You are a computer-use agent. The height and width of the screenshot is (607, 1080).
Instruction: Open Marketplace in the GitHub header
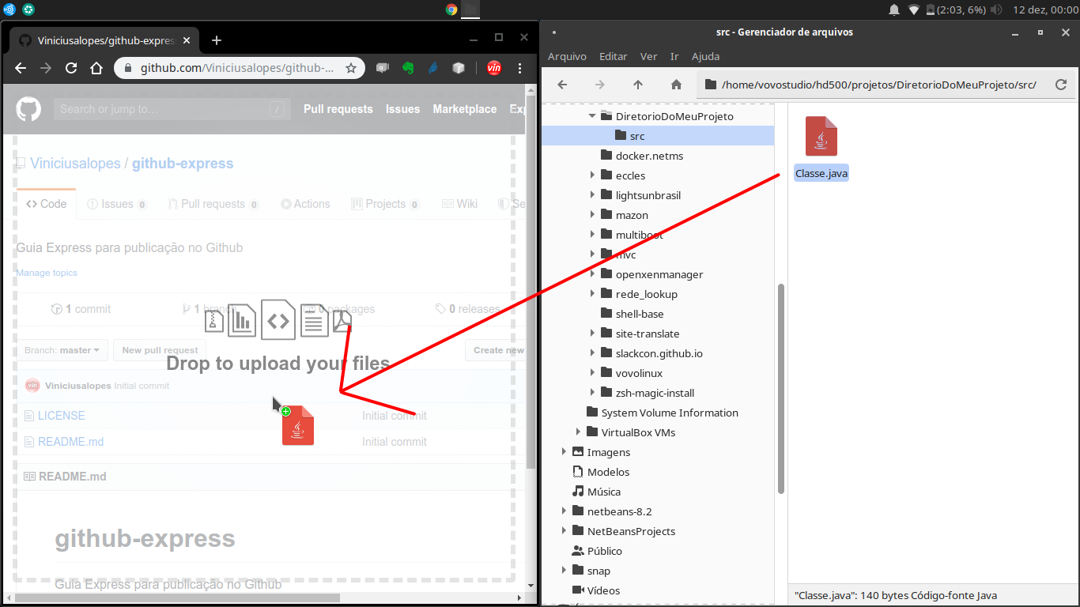[465, 109]
